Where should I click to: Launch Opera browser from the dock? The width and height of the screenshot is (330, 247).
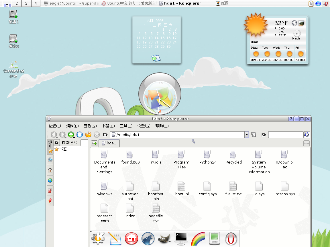point(231,239)
